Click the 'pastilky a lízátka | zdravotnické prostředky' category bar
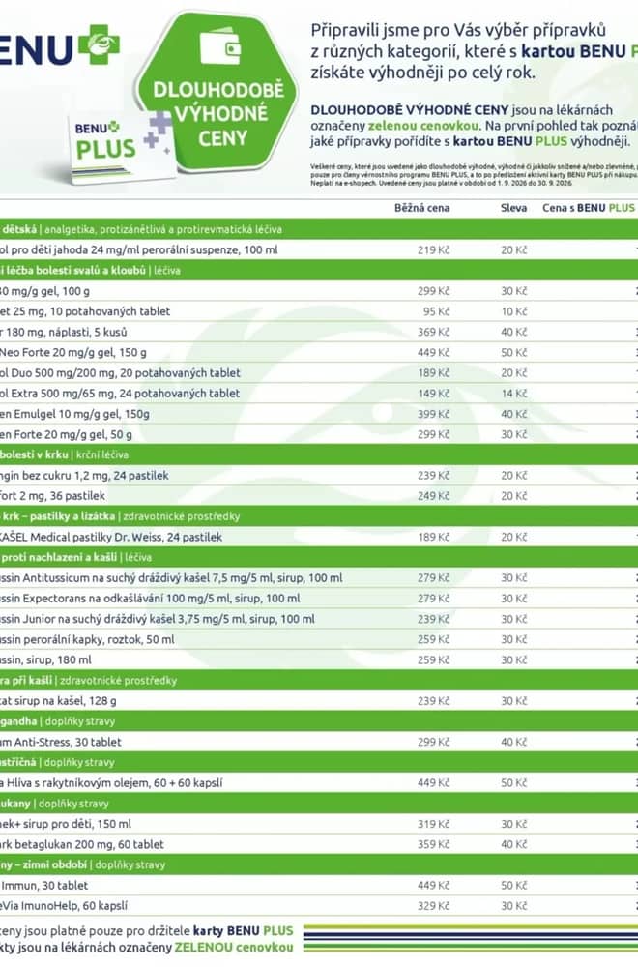Screen dimensions: 638x967 click(319, 516)
